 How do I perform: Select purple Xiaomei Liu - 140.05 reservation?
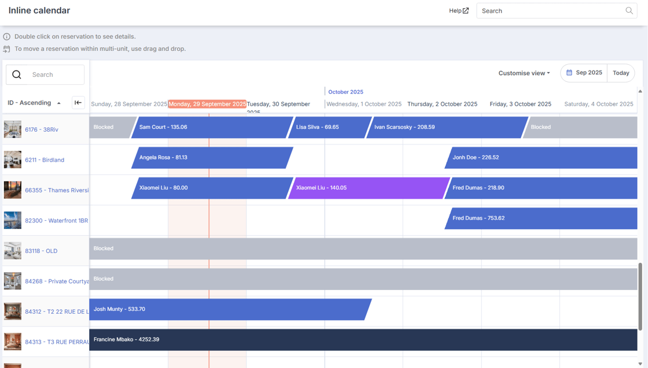pyautogui.click(x=369, y=188)
